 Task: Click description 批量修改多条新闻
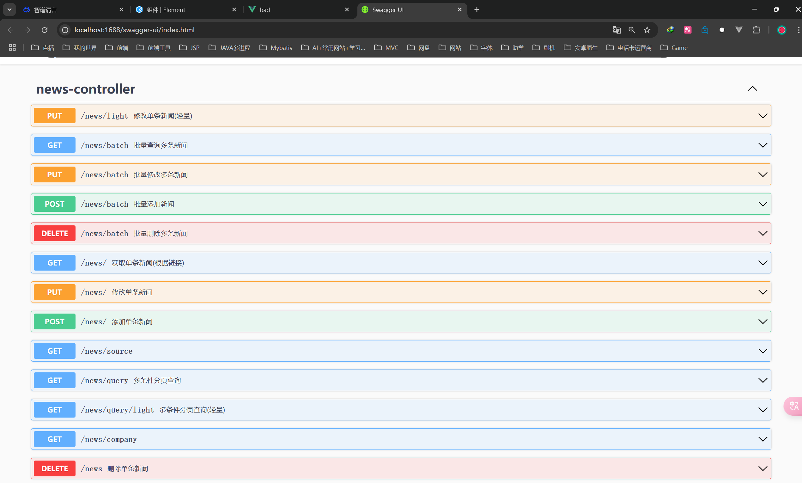click(161, 175)
